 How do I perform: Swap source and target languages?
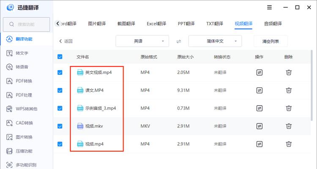click(x=178, y=41)
